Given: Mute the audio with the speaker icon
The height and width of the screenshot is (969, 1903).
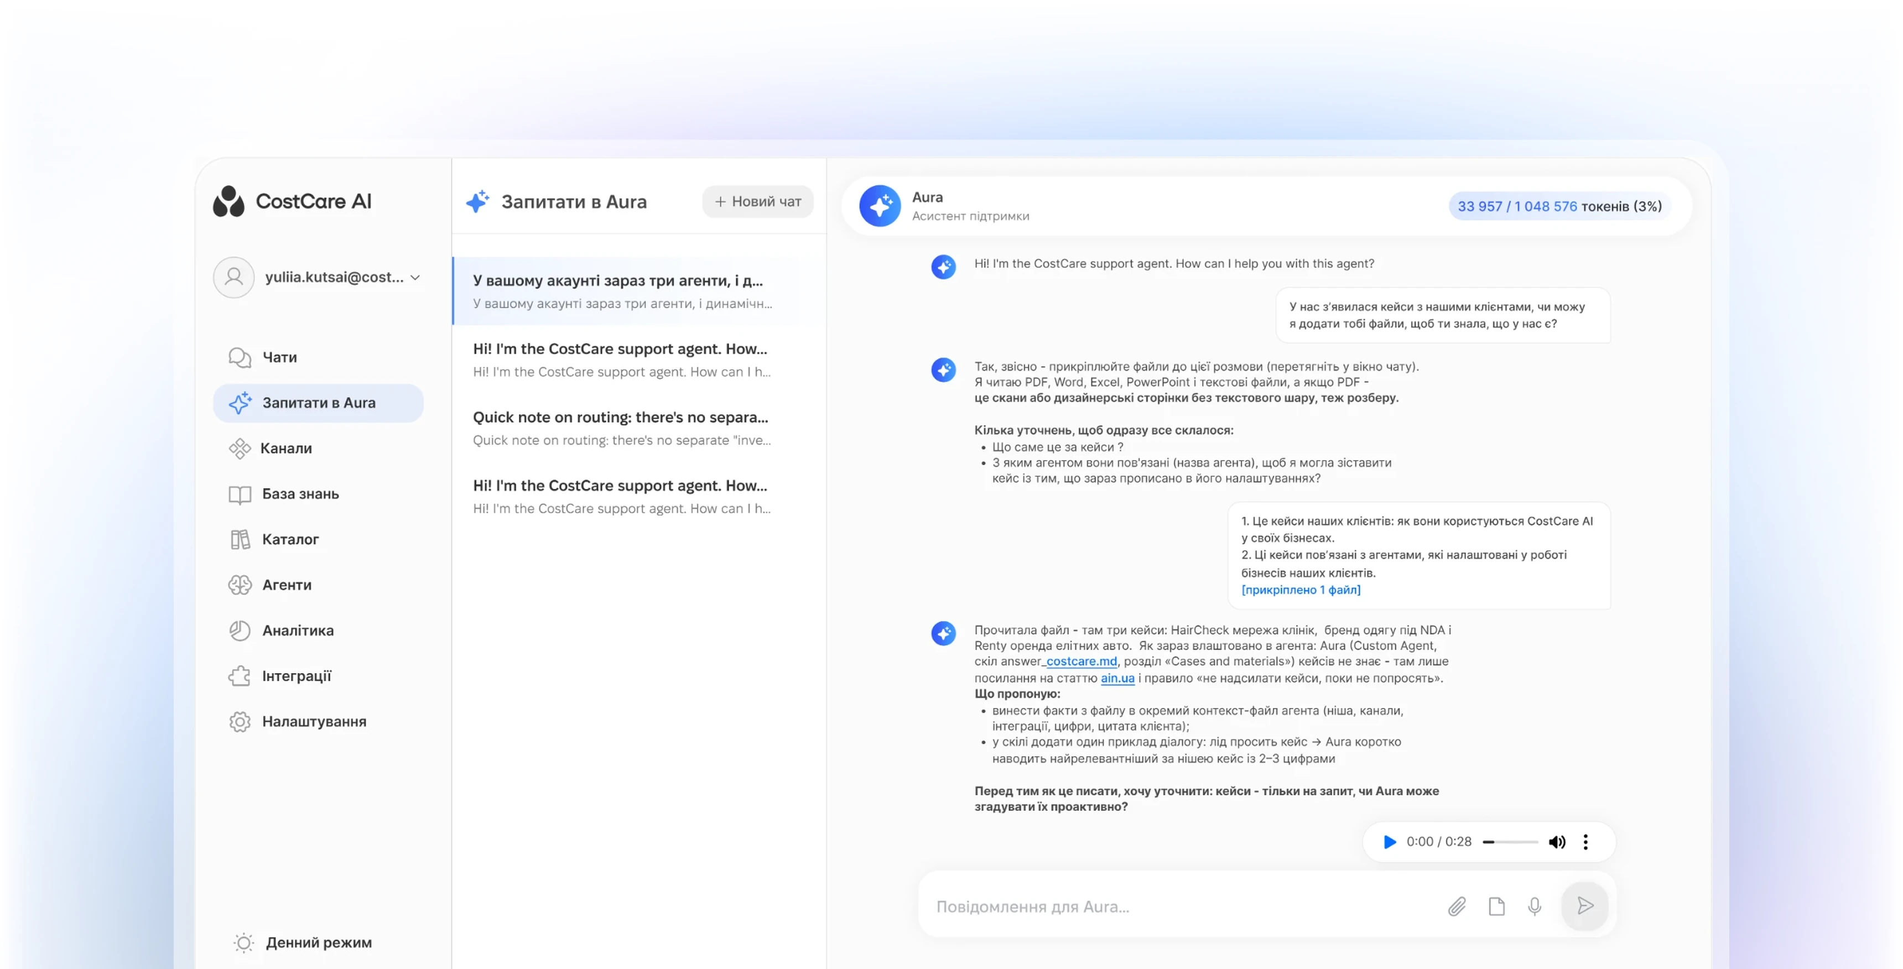Looking at the screenshot, I should 1557,842.
